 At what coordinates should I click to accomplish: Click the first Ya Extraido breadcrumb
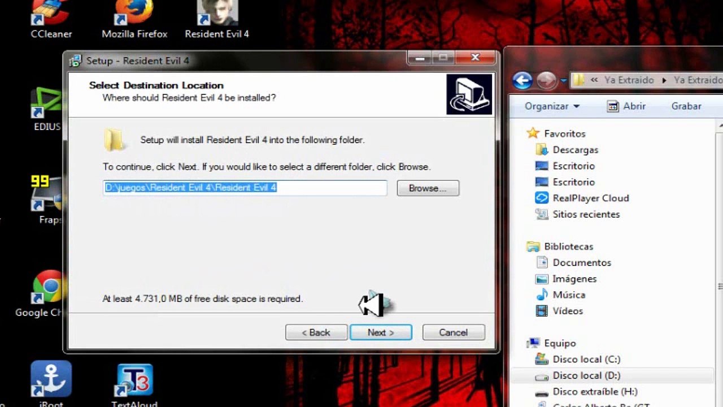629,80
